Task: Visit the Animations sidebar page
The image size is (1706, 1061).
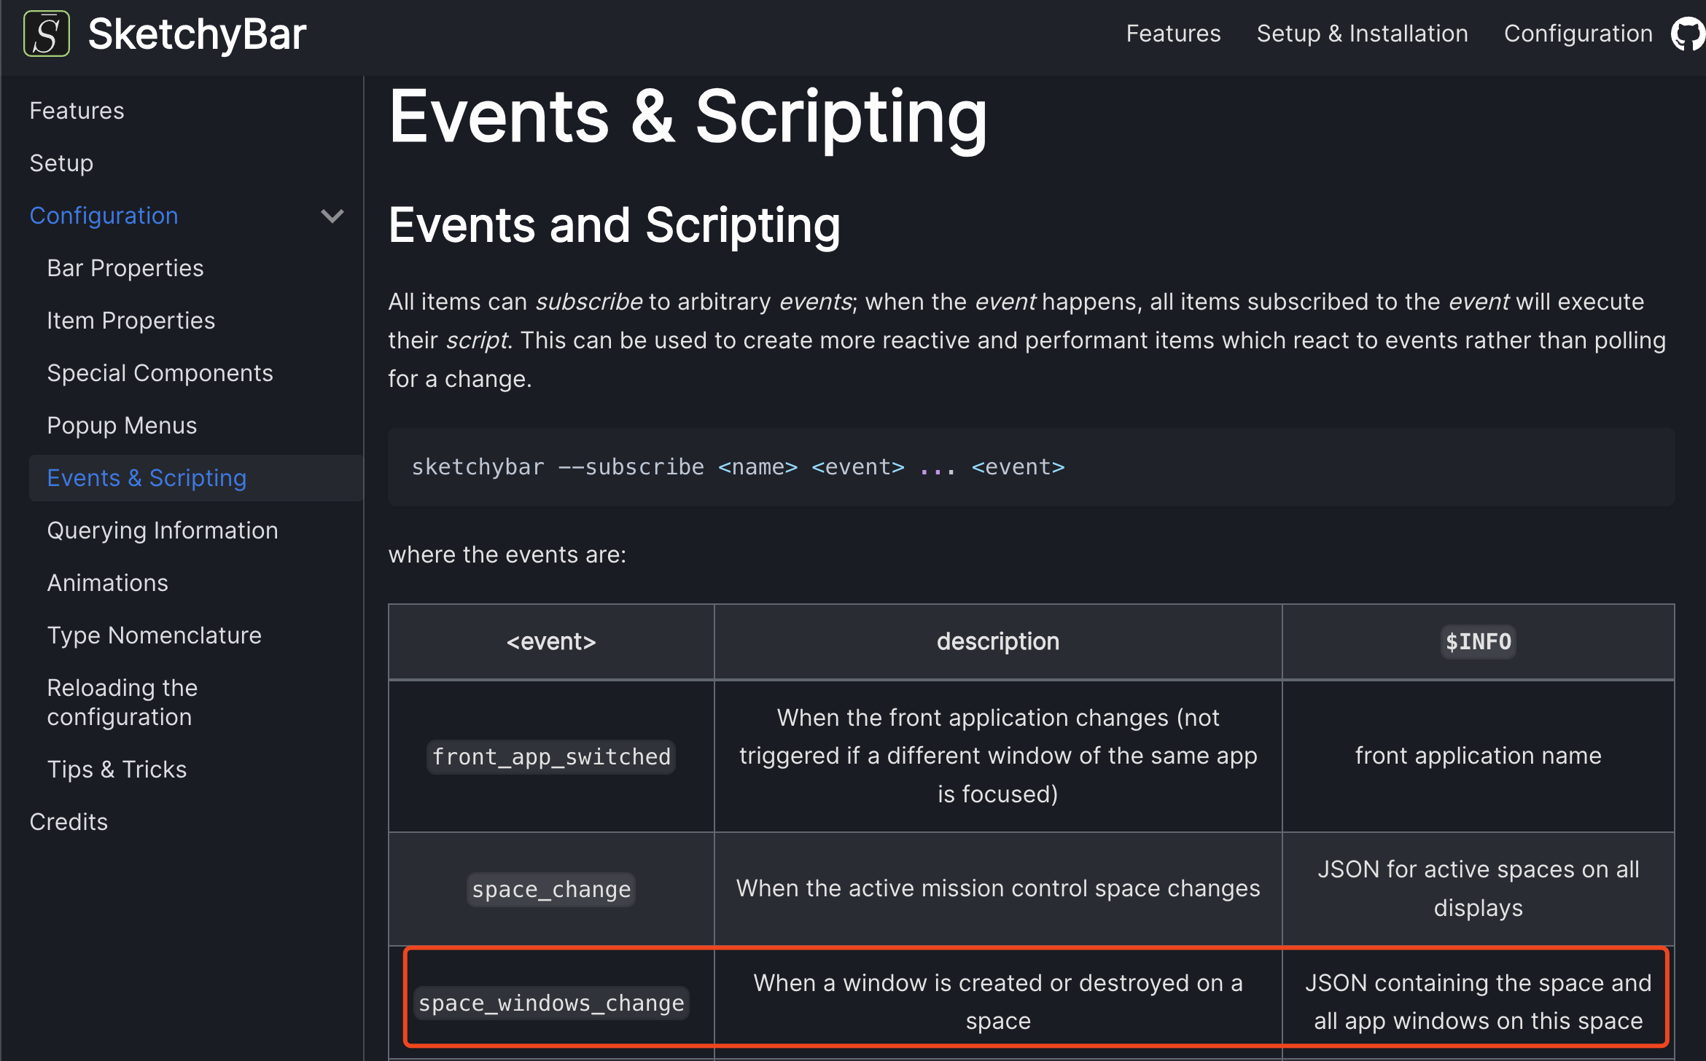Action: pos(107,583)
